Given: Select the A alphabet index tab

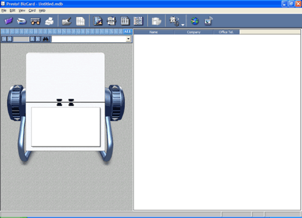Looking at the screenshot, I should pos(3,31).
